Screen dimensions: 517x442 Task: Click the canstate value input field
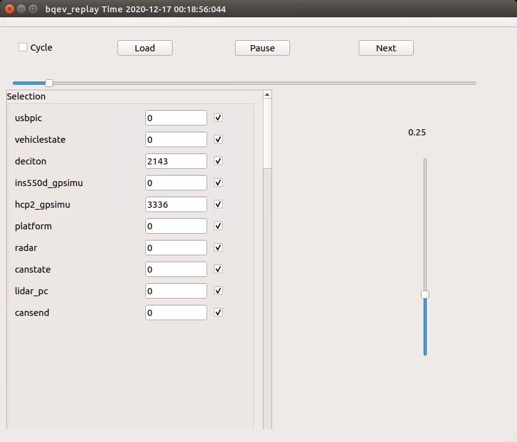pos(176,270)
